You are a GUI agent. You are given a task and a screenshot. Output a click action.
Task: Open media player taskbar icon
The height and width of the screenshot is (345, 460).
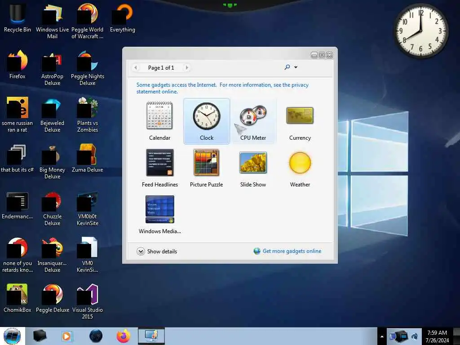pyautogui.click(x=66, y=336)
